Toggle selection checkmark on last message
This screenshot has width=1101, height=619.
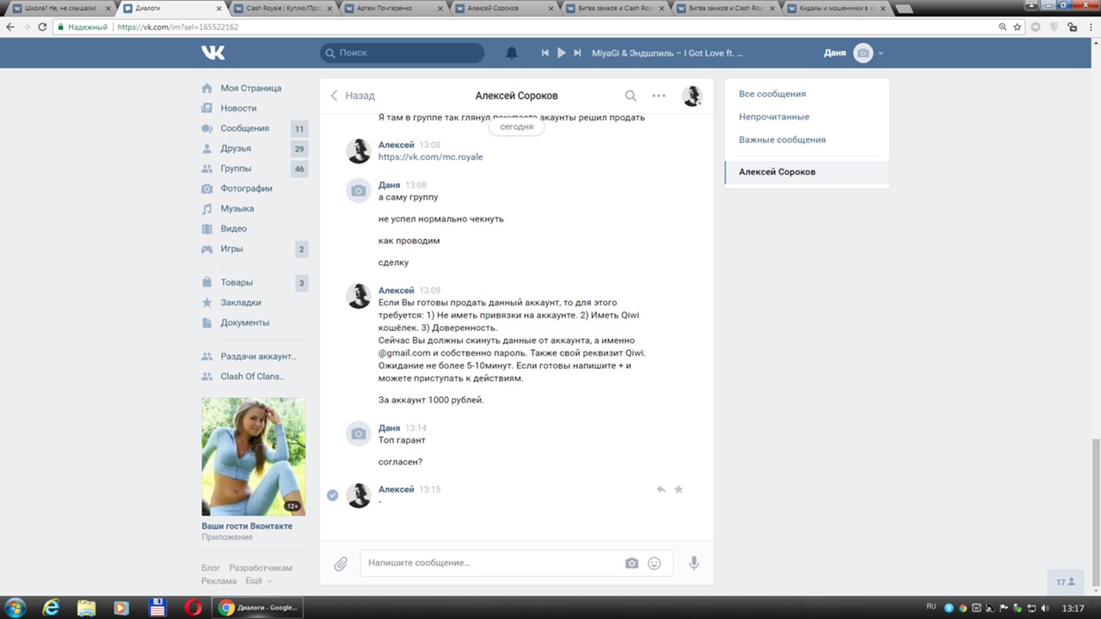[333, 495]
